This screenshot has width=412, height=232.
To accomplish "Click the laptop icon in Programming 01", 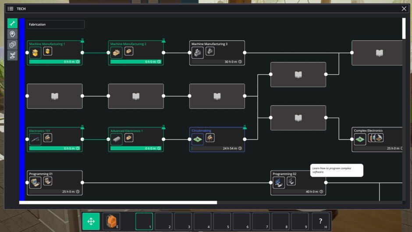I will click(x=36, y=182).
